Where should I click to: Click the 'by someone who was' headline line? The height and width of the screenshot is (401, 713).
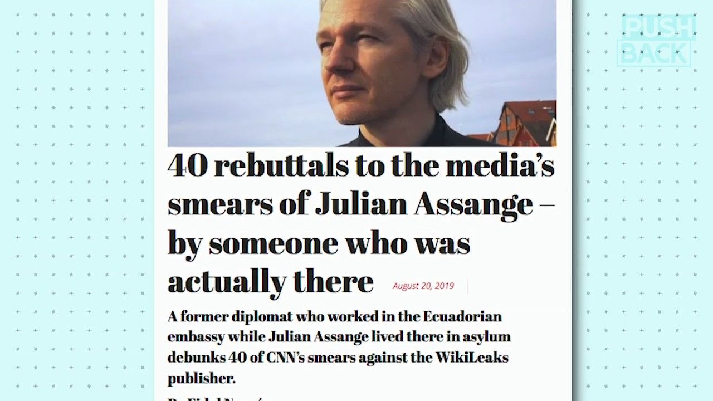coord(319,244)
